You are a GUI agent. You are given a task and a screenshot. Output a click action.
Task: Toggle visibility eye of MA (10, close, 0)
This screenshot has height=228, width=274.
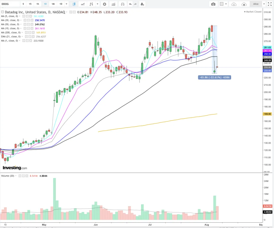coord(25,28)
